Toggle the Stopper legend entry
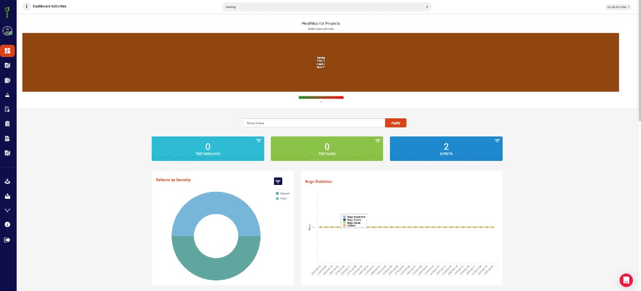641x291 pixels. click(282, 193)
